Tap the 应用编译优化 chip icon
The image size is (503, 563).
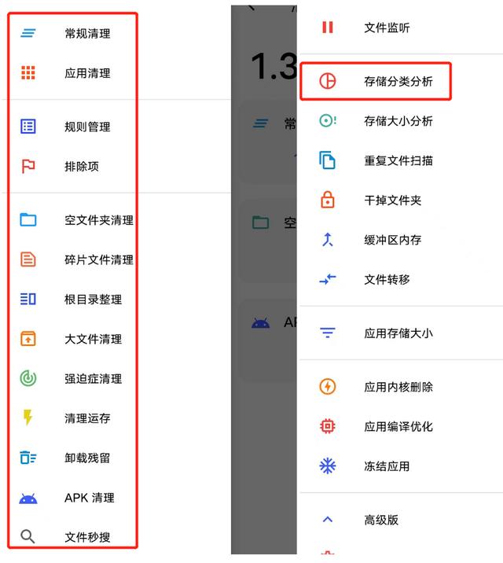tap(328, 426)
